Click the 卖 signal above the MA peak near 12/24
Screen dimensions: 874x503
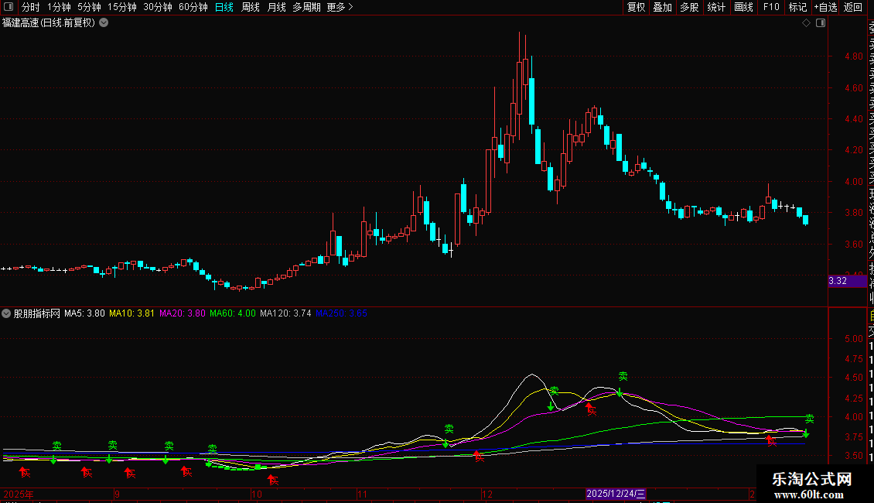coord(623,377)
